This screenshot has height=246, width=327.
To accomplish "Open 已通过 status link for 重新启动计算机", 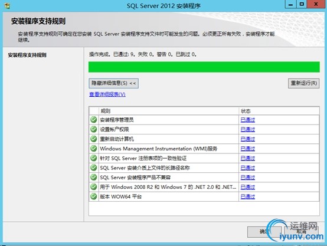I will click(248, 139).
